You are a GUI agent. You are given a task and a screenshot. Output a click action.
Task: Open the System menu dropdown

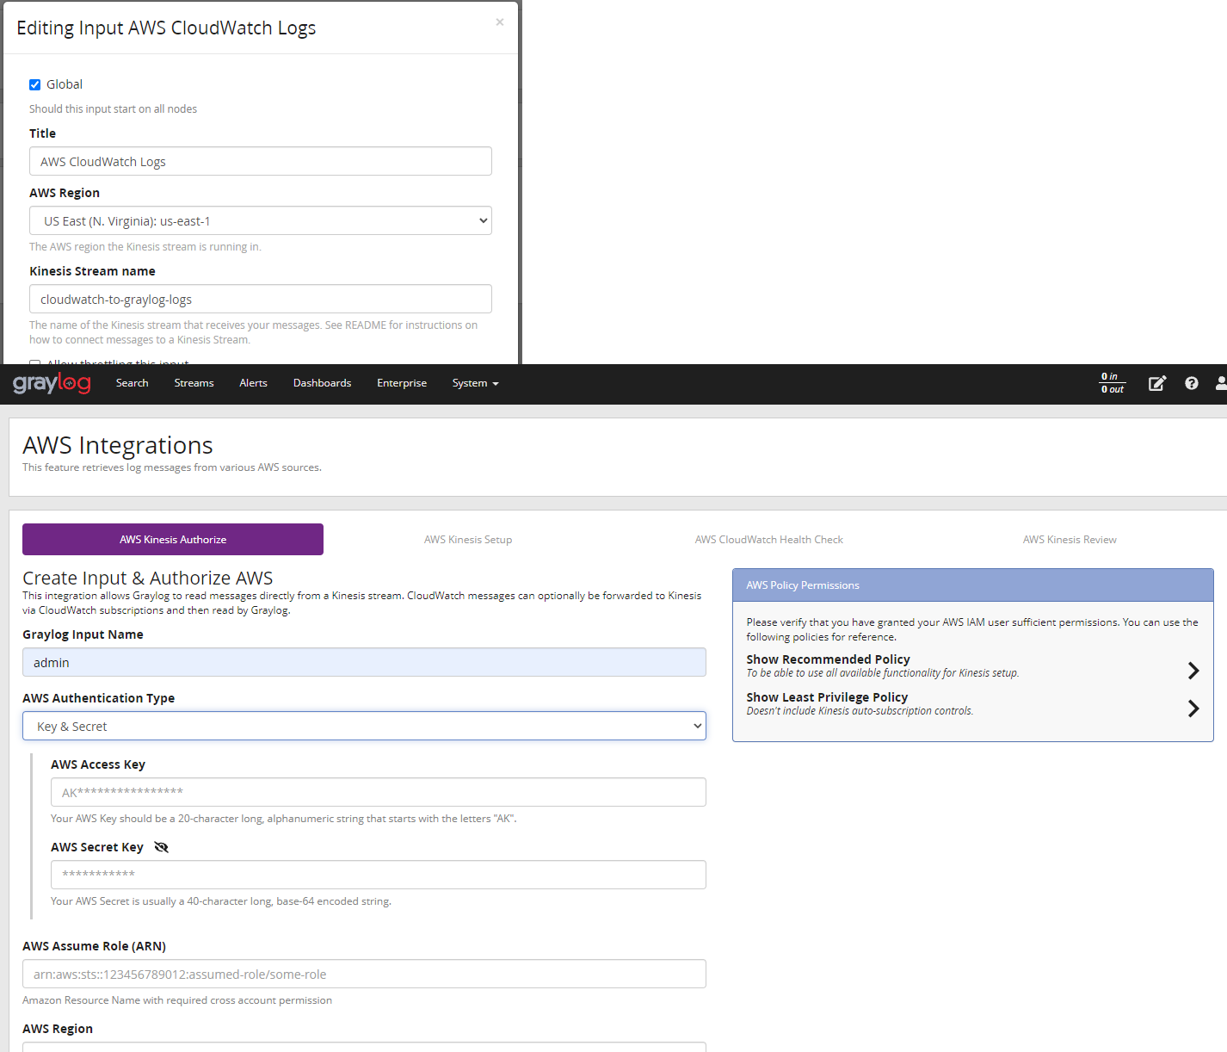[x=475, y=383]
